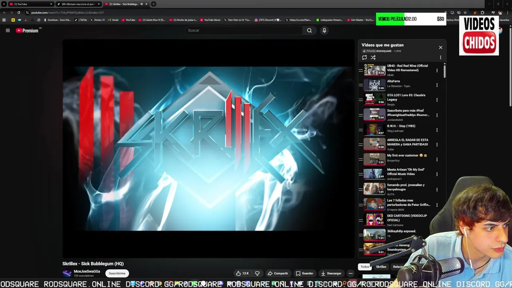Image resolution: width=512 pixels, height=288 pixels.
Task: Click Descargar download button
Action: pyautogui.click(x=331, y=273)
